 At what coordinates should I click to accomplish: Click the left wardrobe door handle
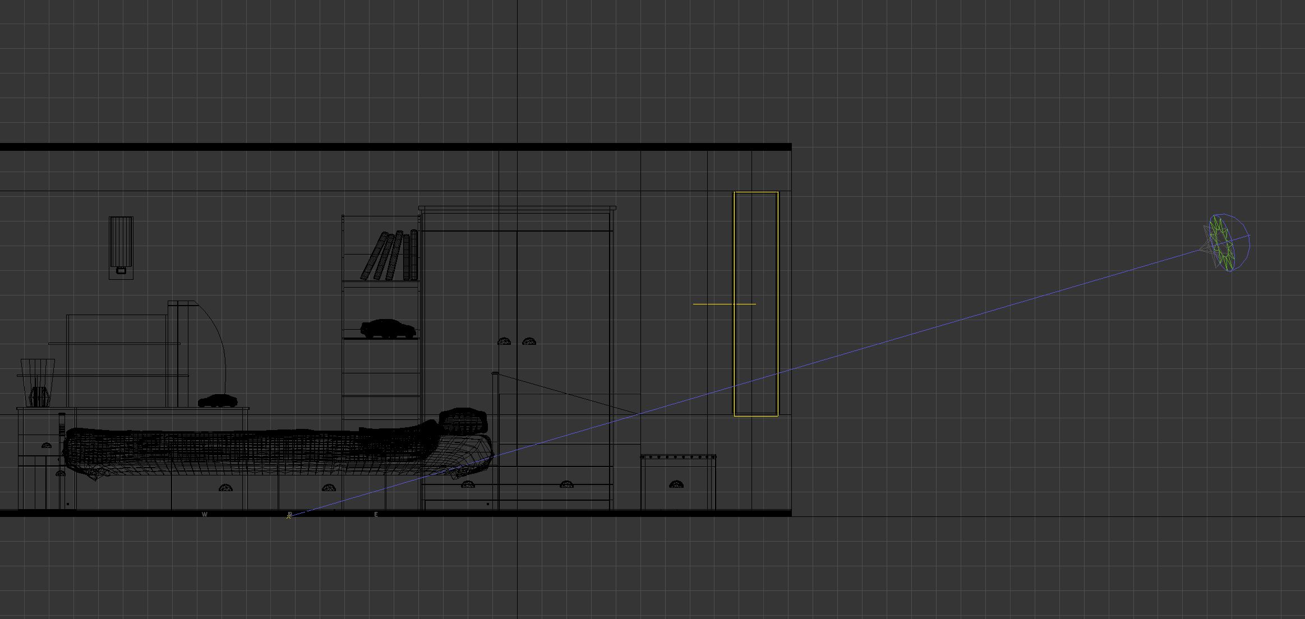pos(504,341)
